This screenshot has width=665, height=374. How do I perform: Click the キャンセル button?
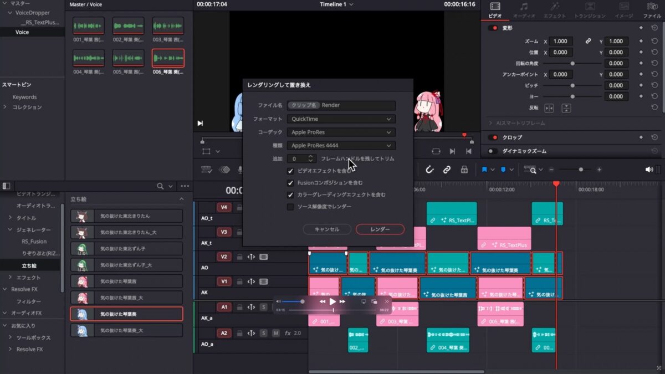[328, 229]
